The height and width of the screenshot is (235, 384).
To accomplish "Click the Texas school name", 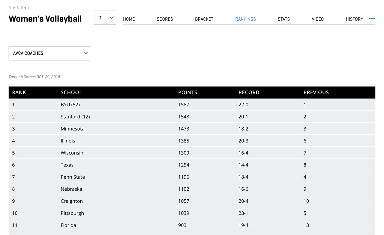I will click(x=67, y=165).
